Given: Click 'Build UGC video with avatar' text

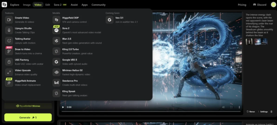Looking at the screenshot, I should (29, 64).
